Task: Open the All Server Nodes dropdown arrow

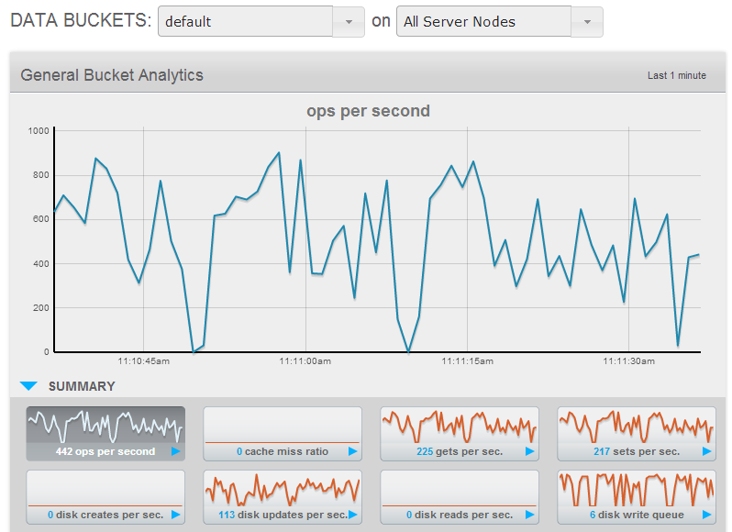Action: pyautogui.click(x=587, y=22)
